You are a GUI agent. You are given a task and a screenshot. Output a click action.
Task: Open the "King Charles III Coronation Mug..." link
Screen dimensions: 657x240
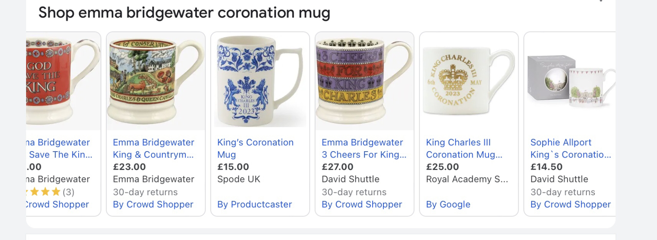(464, 148)
